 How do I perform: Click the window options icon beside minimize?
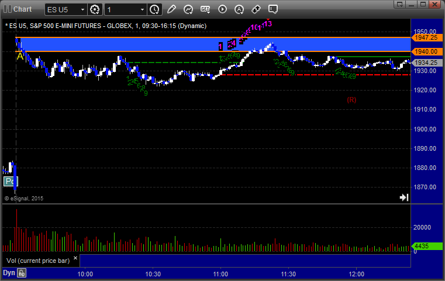point(400,4)
